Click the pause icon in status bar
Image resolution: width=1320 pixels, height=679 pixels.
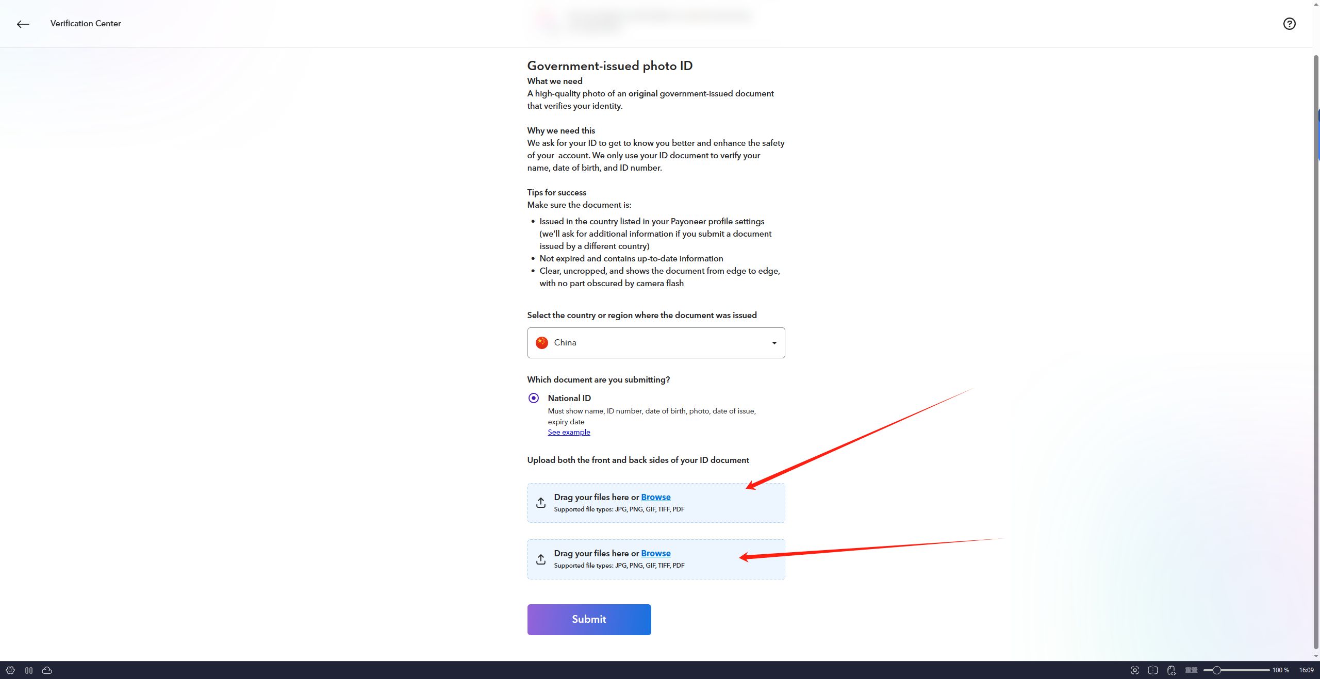pos(29,670)
